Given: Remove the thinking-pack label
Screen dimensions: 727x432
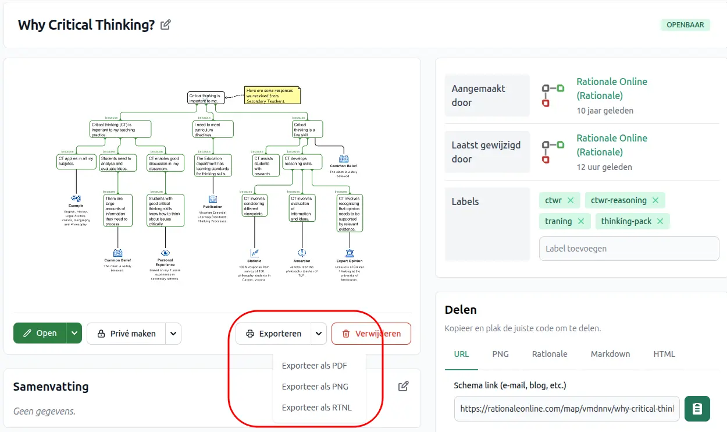Looking at the screenshot, I should [x=660, y=221].
